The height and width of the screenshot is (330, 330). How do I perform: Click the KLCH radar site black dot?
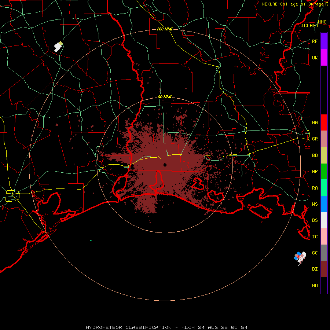tap(165, 165)
